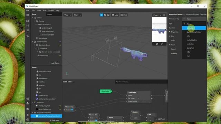Collapse the Playback Controllers folder
The image size is (221, 124).
[33, 113]
